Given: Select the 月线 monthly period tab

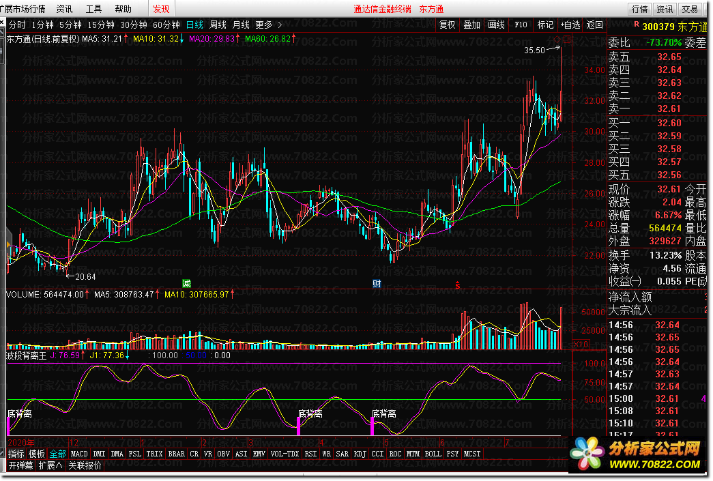Looking at the screenshot, I should 241,25.
